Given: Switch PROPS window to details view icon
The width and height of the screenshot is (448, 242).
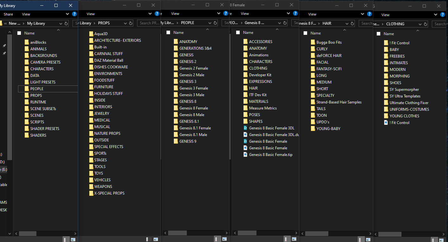Looking at the screenshot, I should point(149,239).
